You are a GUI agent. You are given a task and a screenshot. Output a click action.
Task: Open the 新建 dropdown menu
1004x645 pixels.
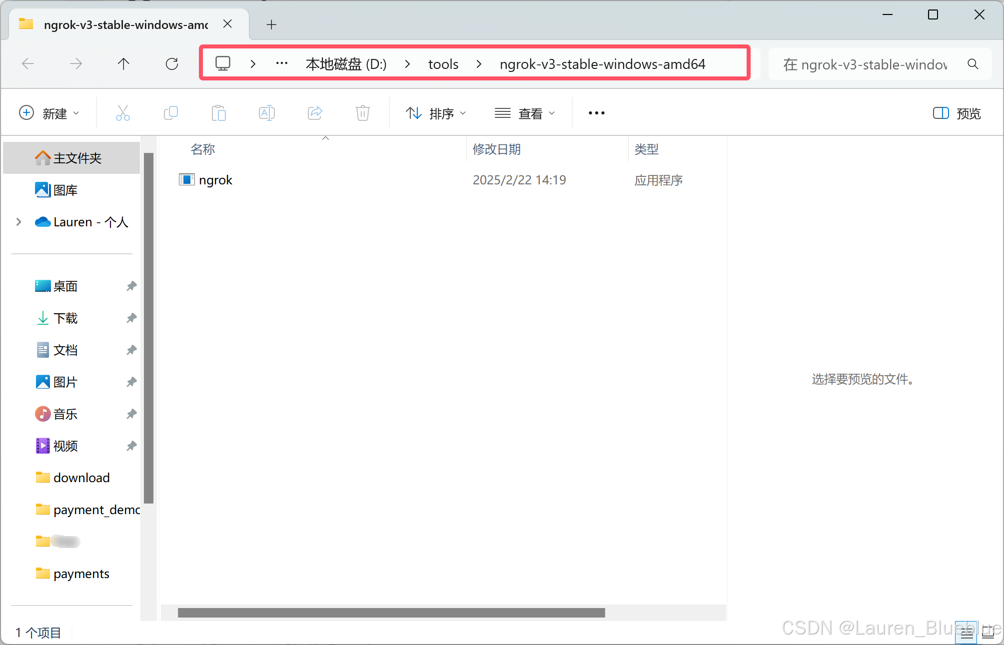coord(49,113)
